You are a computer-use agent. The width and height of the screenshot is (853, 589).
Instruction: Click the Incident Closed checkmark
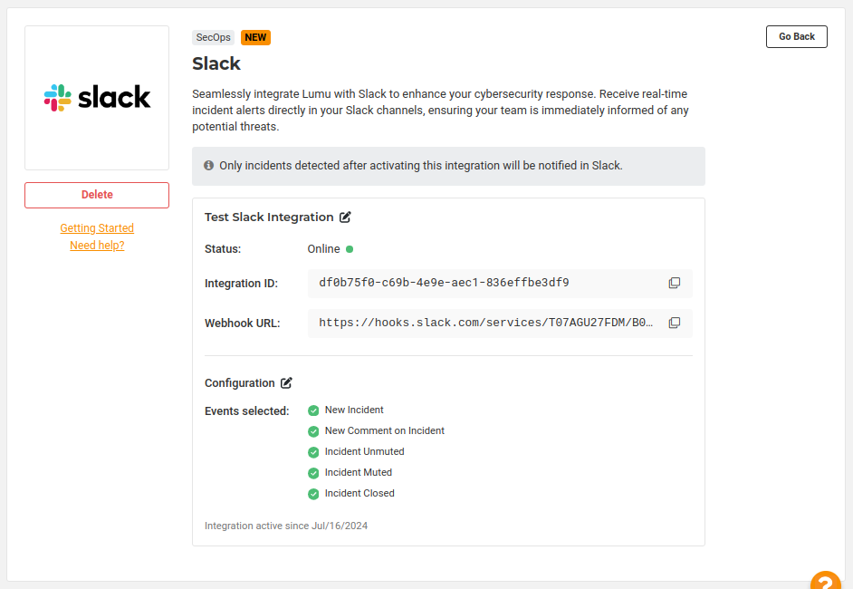tap(313, 494)
